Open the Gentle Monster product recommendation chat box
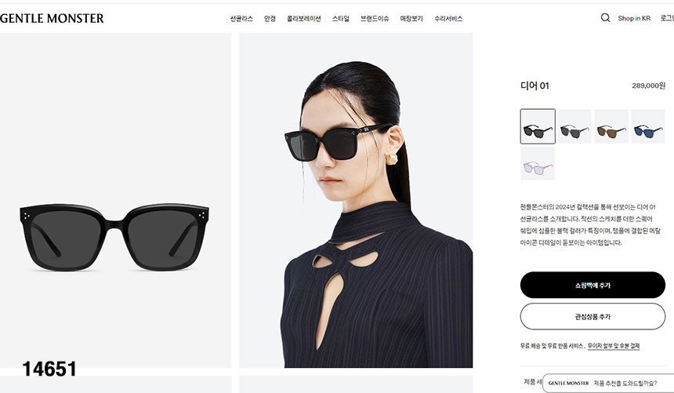The image size is (674, 393). point(608,383)
